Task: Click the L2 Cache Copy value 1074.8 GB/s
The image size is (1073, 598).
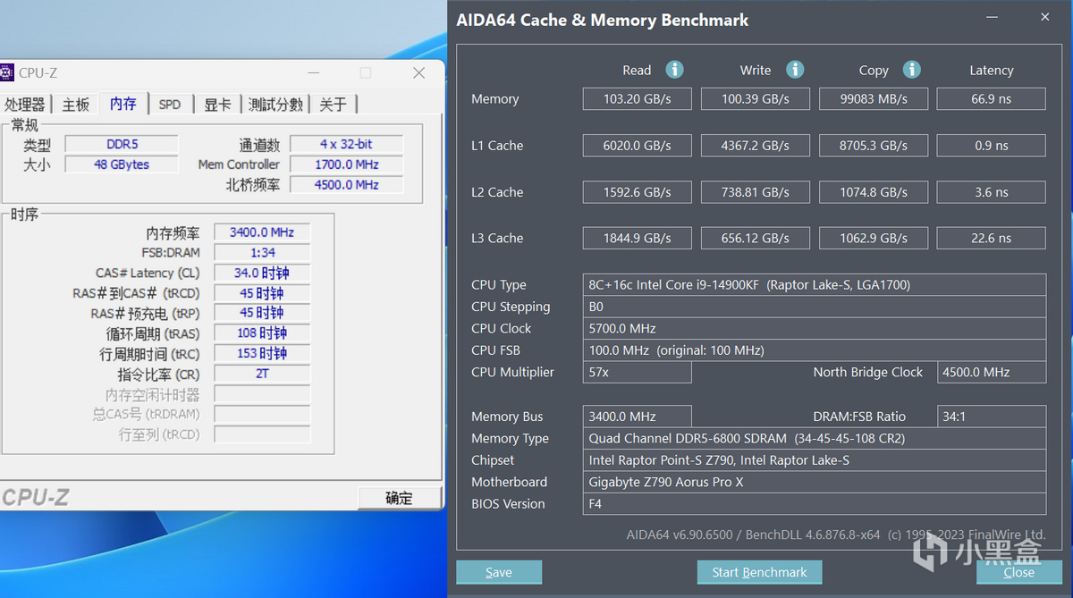Action: 874,192
